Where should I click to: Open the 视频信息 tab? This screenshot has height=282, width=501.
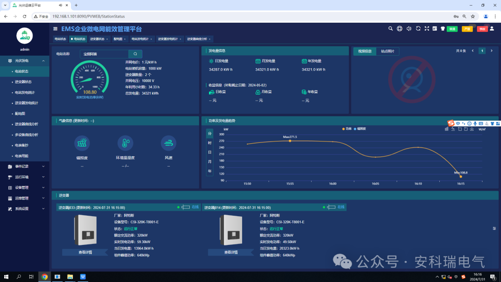click(x=365, y=51)
